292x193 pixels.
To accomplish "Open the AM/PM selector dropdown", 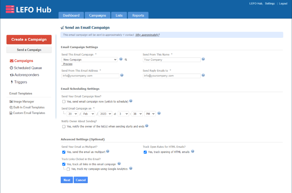I will pos(150,114).
